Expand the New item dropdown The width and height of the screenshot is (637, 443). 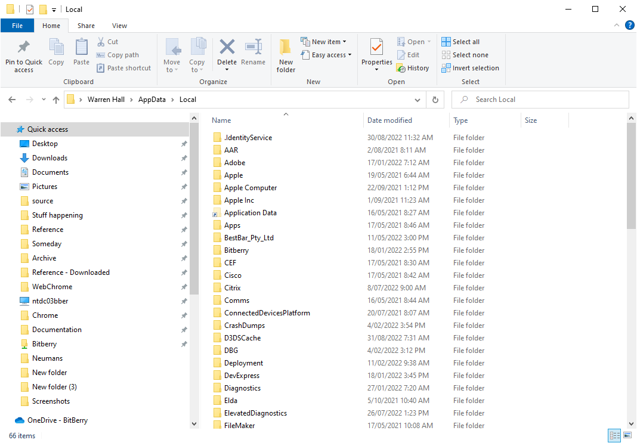(324, 42)
